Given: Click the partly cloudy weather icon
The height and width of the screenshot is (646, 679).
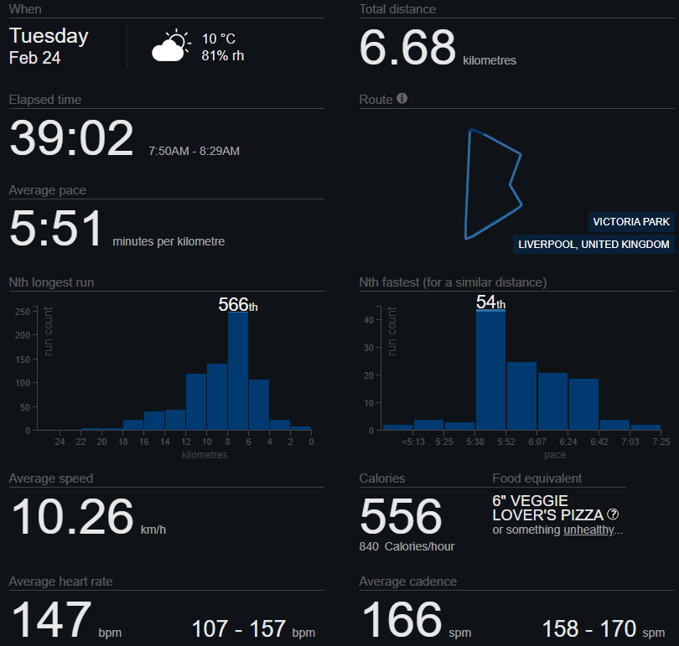Looking at the screenshot, I should coord(170,46).
